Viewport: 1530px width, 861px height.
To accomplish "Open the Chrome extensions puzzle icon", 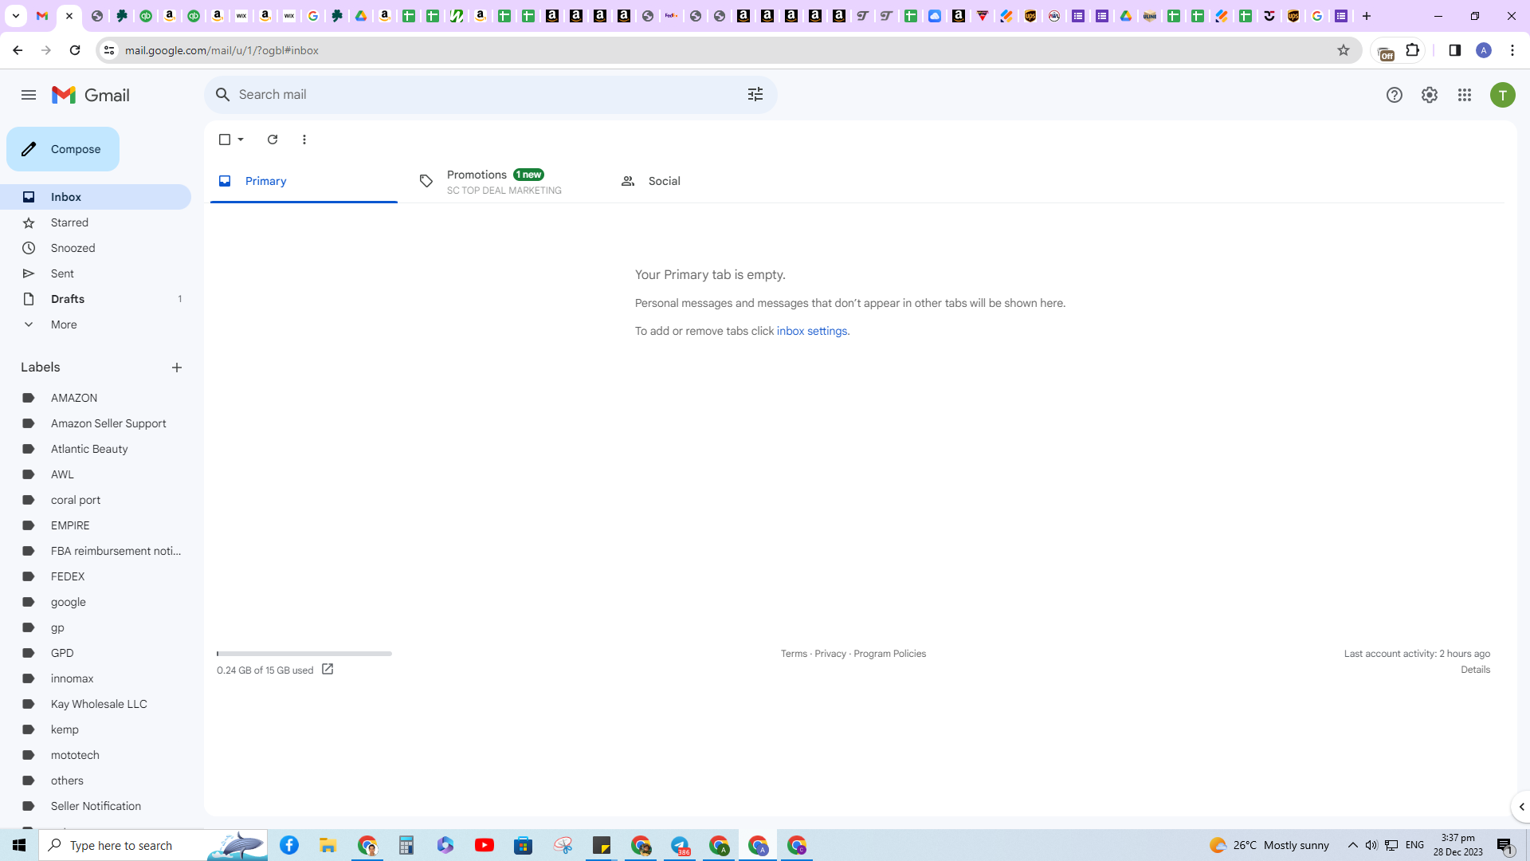I will (x=1413, y=50).
